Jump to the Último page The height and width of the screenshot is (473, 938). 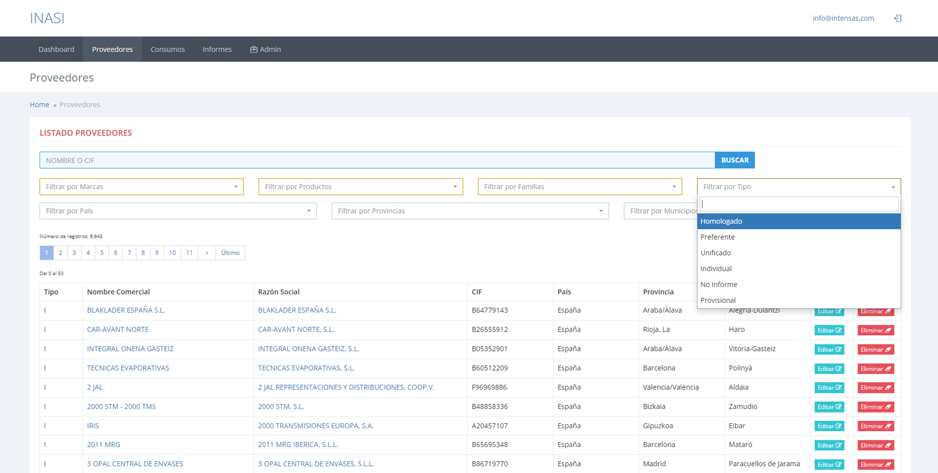tap(230, 253)
